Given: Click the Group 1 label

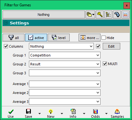Looking at the screenshot, I should point(19,55).
